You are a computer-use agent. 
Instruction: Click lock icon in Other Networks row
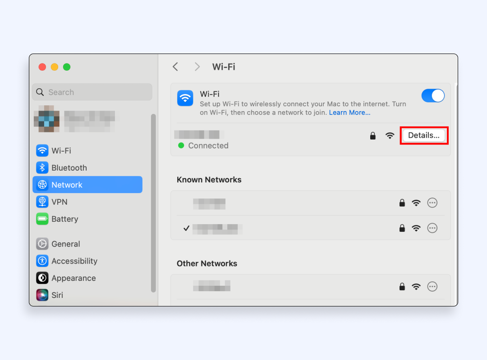click(402, 287)
